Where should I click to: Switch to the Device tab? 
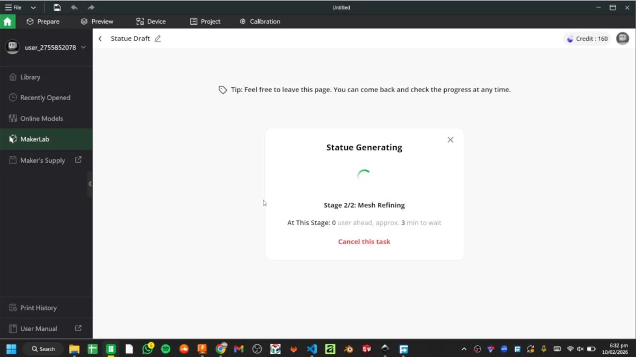(151, 21)
